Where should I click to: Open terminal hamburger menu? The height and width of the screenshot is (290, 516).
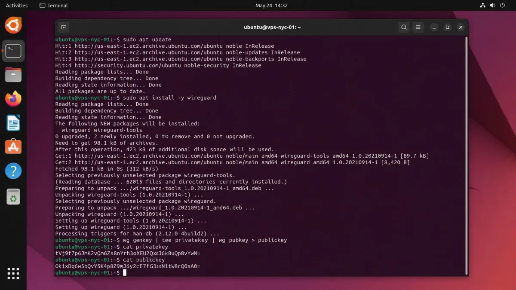click(x=418, y=27)
